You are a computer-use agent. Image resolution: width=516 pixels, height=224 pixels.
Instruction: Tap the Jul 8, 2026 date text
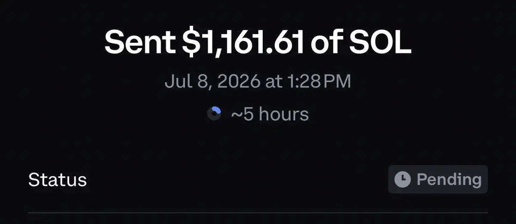(212, 82)
